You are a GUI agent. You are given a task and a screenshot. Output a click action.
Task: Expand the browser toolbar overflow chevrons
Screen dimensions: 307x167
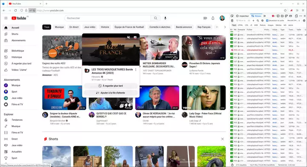tap(297, 10)
